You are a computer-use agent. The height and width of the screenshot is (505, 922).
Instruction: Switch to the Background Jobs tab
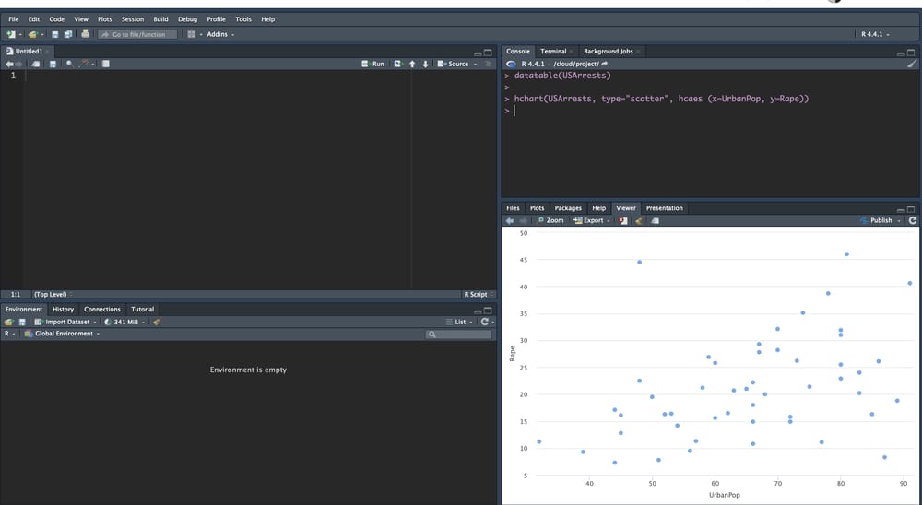608,52
